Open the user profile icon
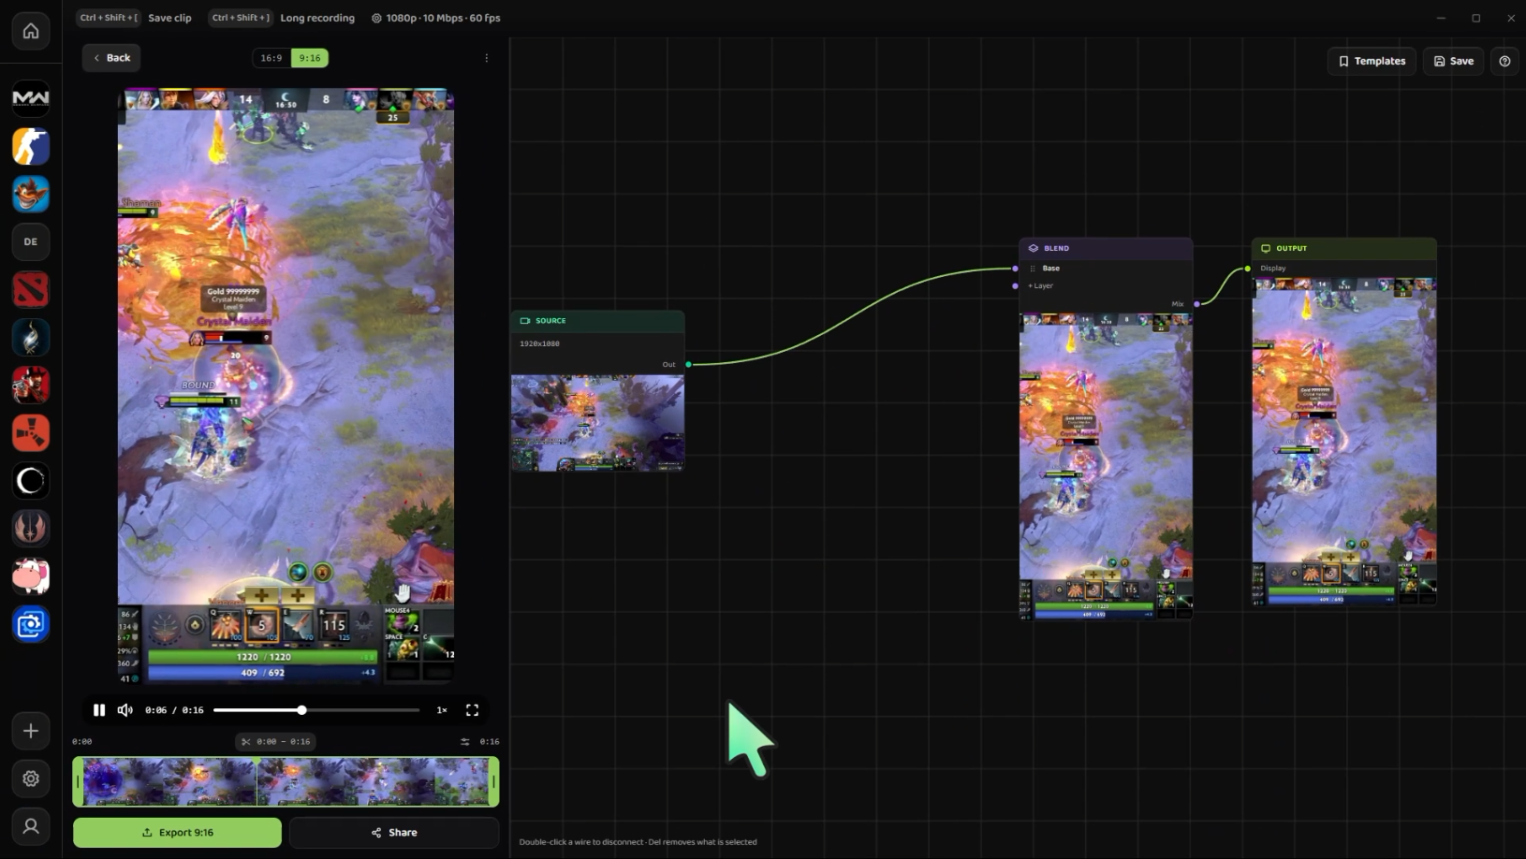The width and height of the screenshot is (1526, 859). click(x=31, y=826)
